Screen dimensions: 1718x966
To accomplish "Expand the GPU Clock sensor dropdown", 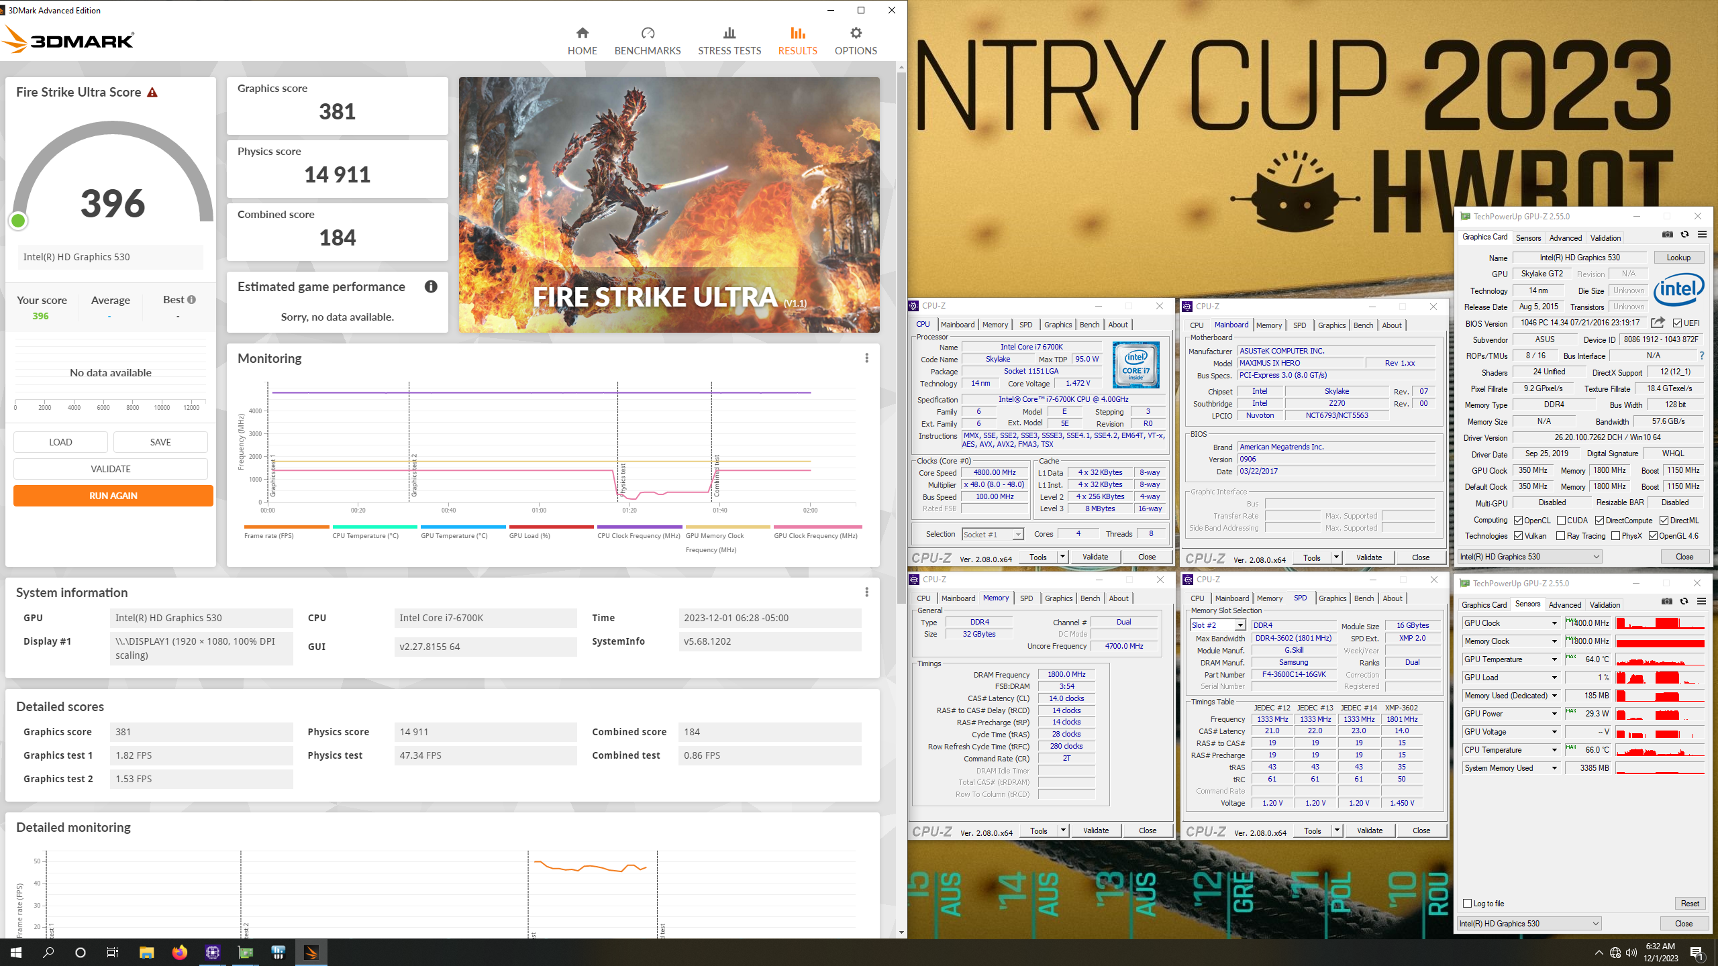I will (1554, 623).
